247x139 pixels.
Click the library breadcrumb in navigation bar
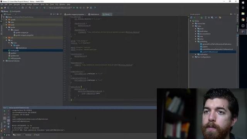[x=5, y=11]
